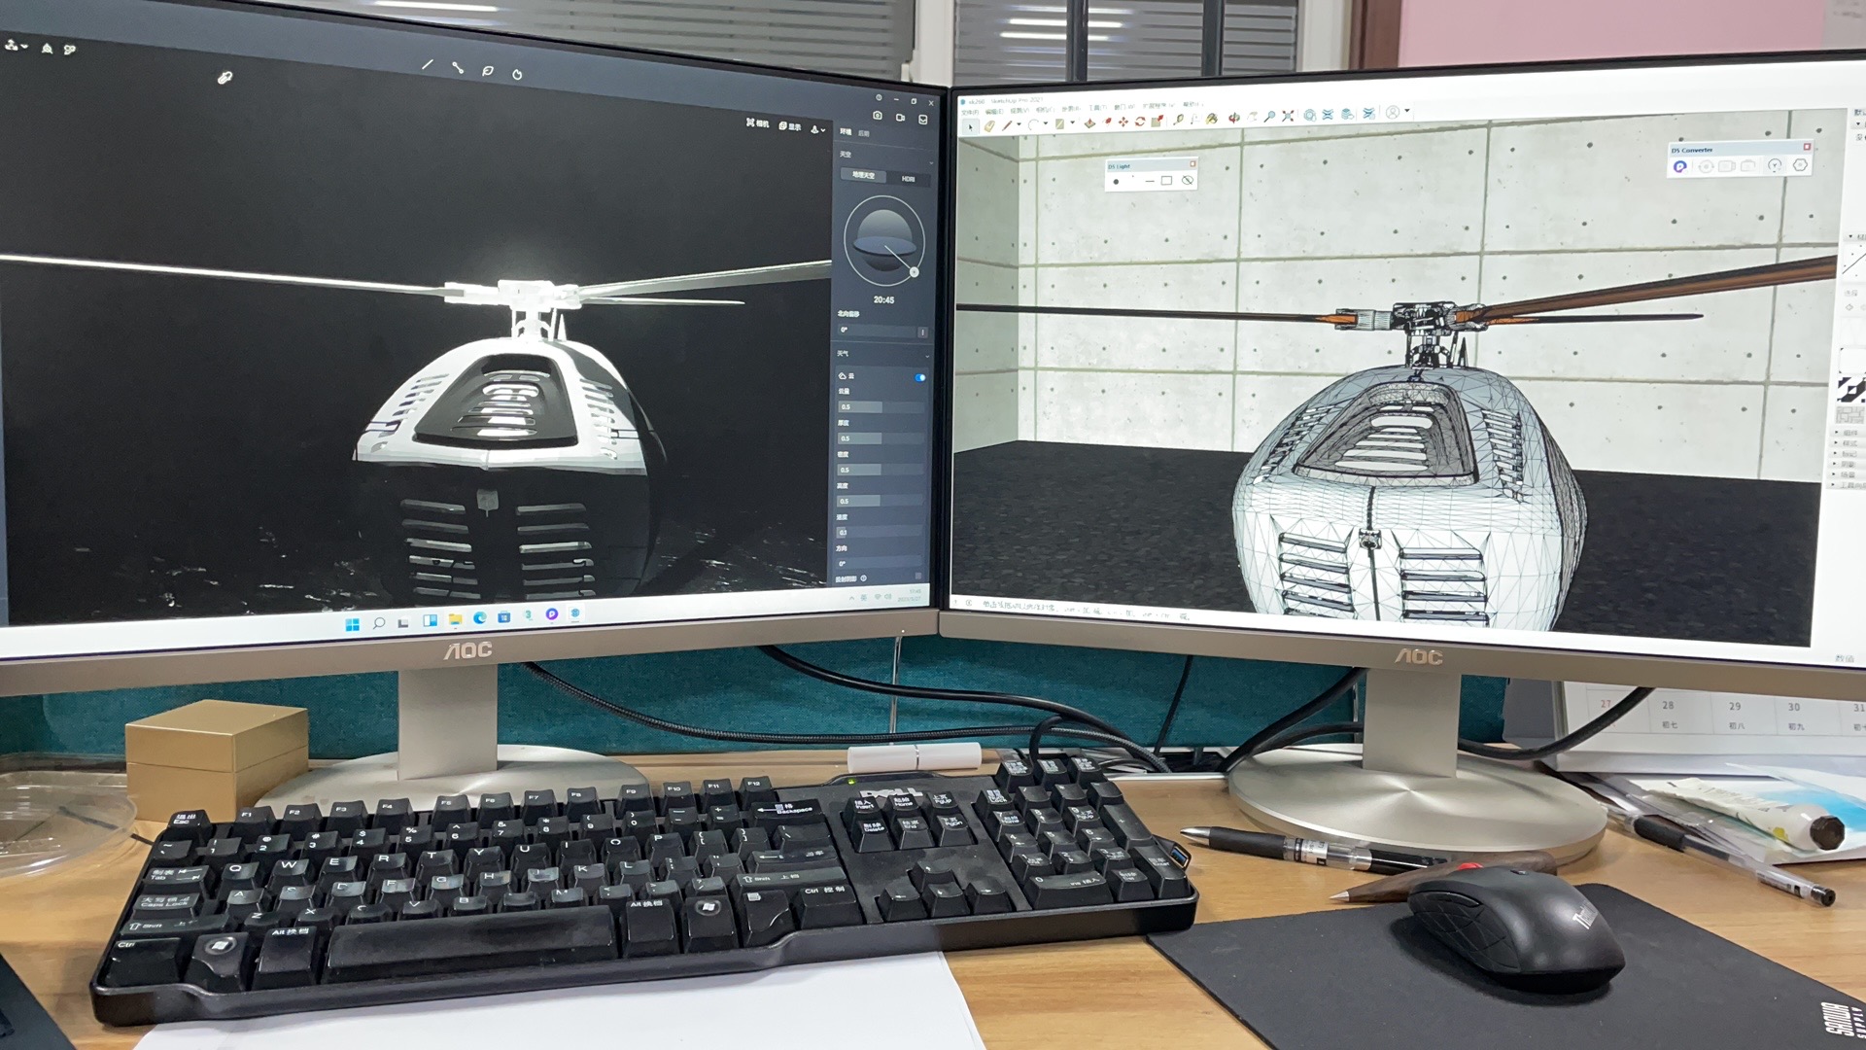Open the account dropdown arrow in SketchUp
The height and width of the screenshot is (1050, 1866).
click(x=1407, y=110)
